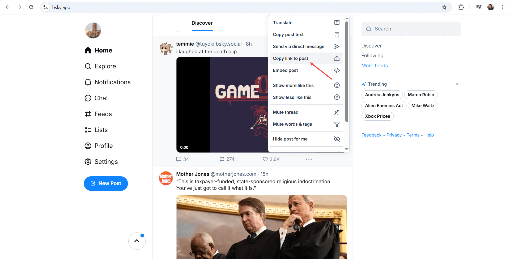
Task: Click the clipboard icon for Copy post text
Action: click(x=337, y=35)
